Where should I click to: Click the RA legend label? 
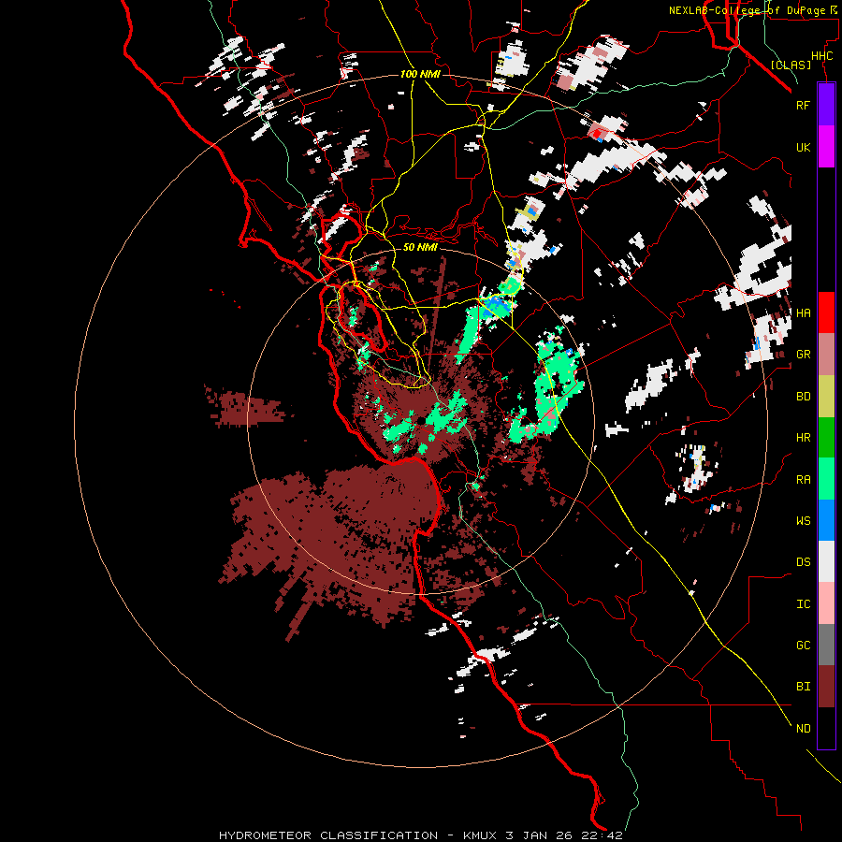click(803, 479)
